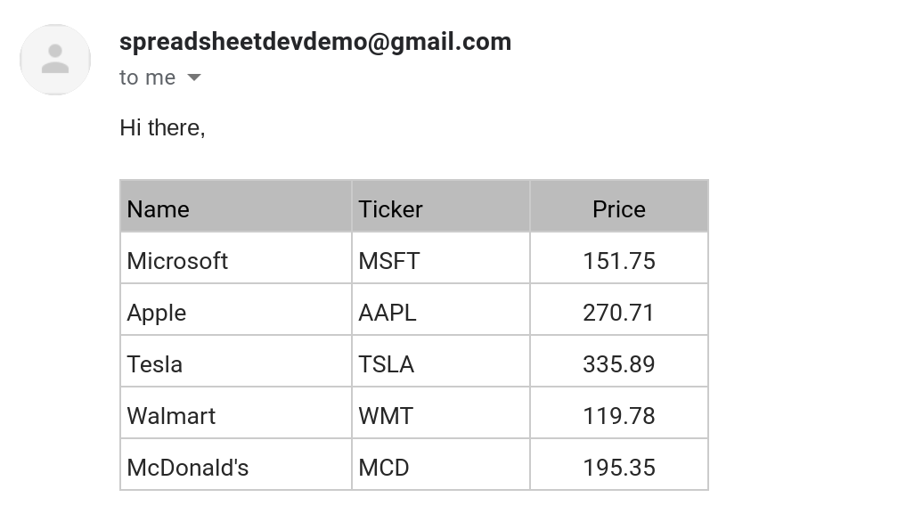Viewport: 914px width, 522px height.
Task: Select the MSFT ticker cell
Action: pyautogui.click(x=441, y=258)
